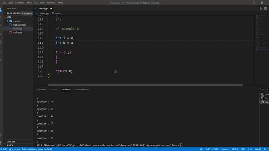Open the Help menu
Viewport: 269px width, 151px height.
tap(61, 3)
